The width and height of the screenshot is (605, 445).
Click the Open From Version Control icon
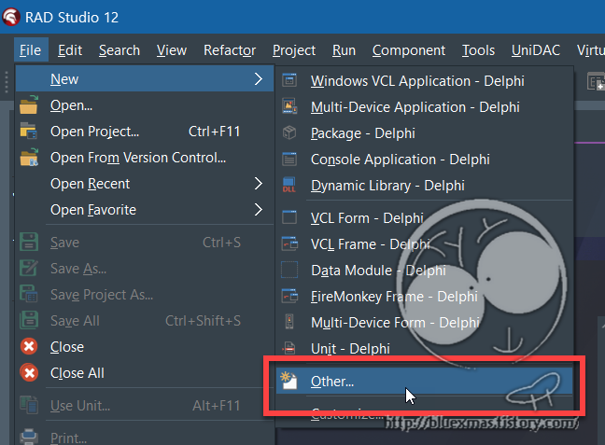point(29,158)
